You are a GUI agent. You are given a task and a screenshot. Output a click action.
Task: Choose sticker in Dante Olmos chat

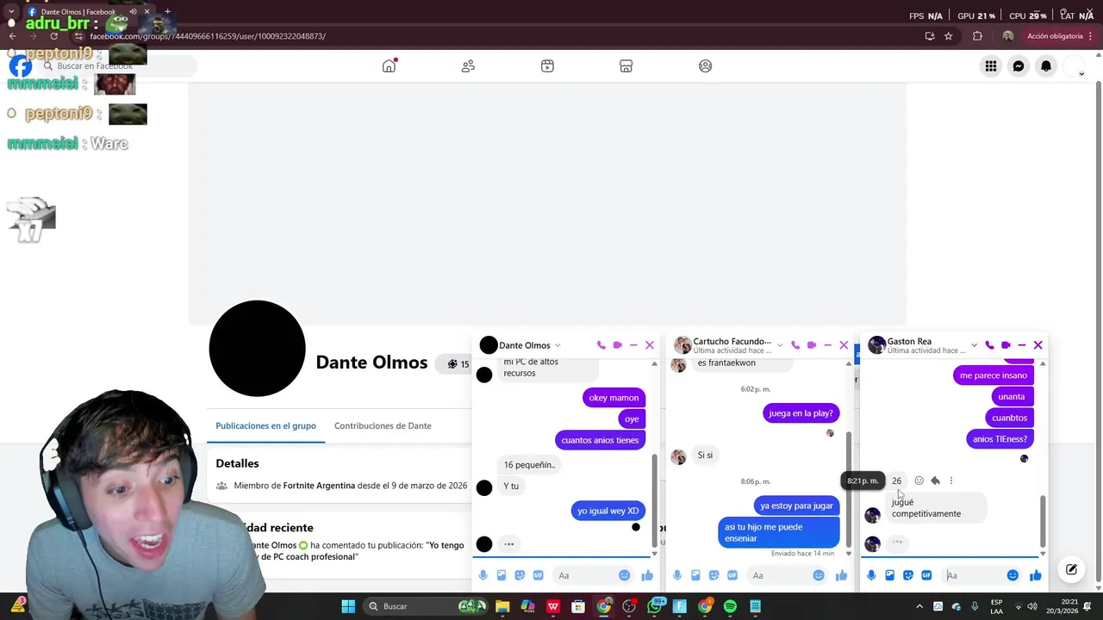pyautogui.click(x=520, y=575)
